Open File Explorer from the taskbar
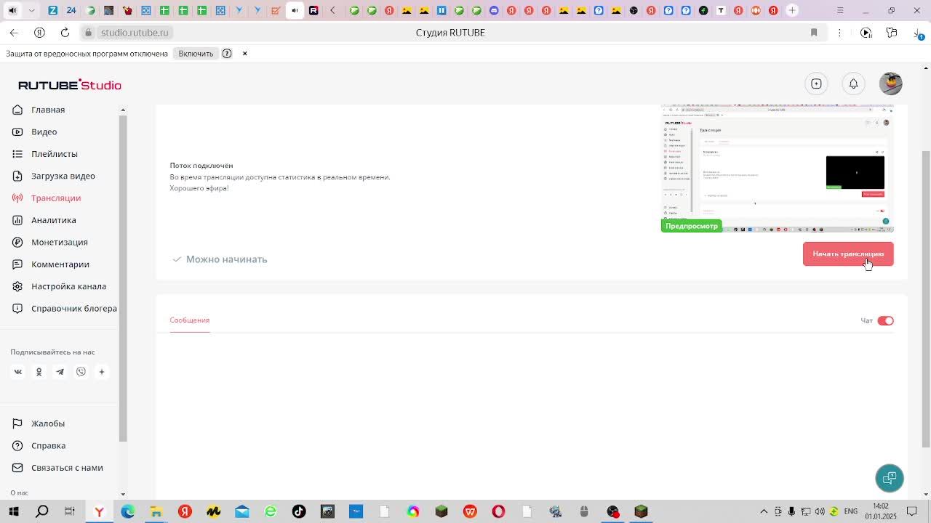 (x=156, y=511)
